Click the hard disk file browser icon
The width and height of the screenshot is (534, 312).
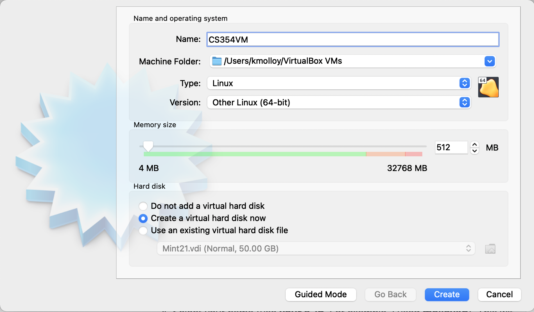point(490,248)
